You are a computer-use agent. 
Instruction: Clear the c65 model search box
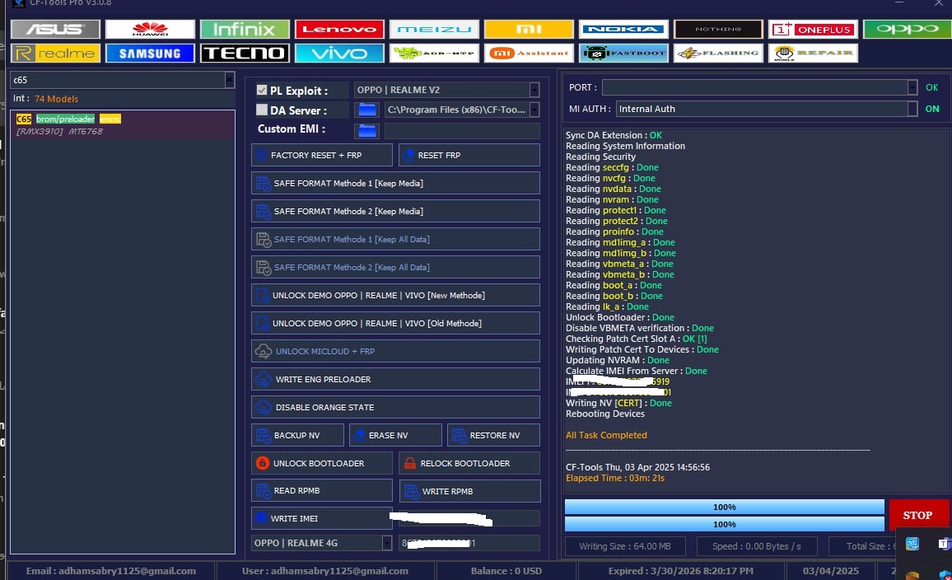coord(230,80)
